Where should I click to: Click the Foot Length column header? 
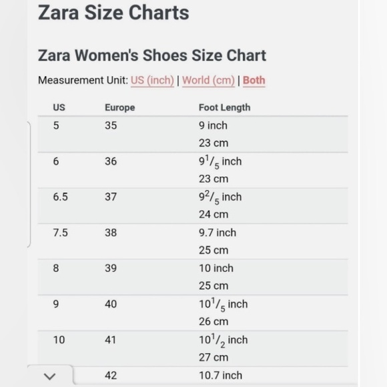225,107
